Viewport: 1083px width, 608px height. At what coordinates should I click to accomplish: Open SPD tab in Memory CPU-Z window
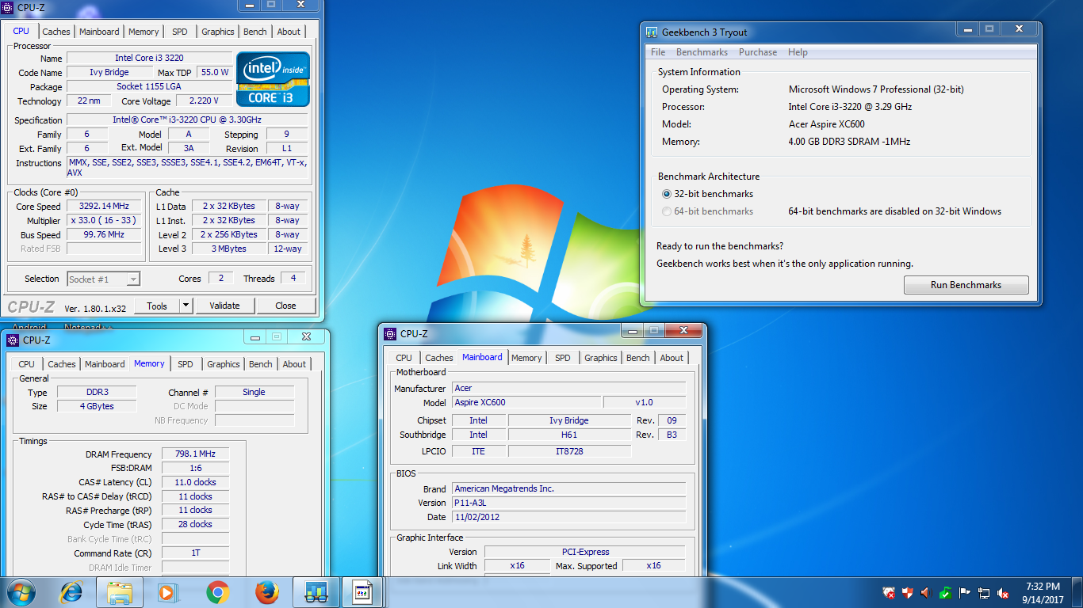point(186,364)
